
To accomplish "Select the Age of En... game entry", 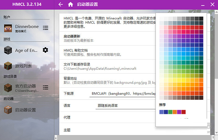I will point(27,50).
